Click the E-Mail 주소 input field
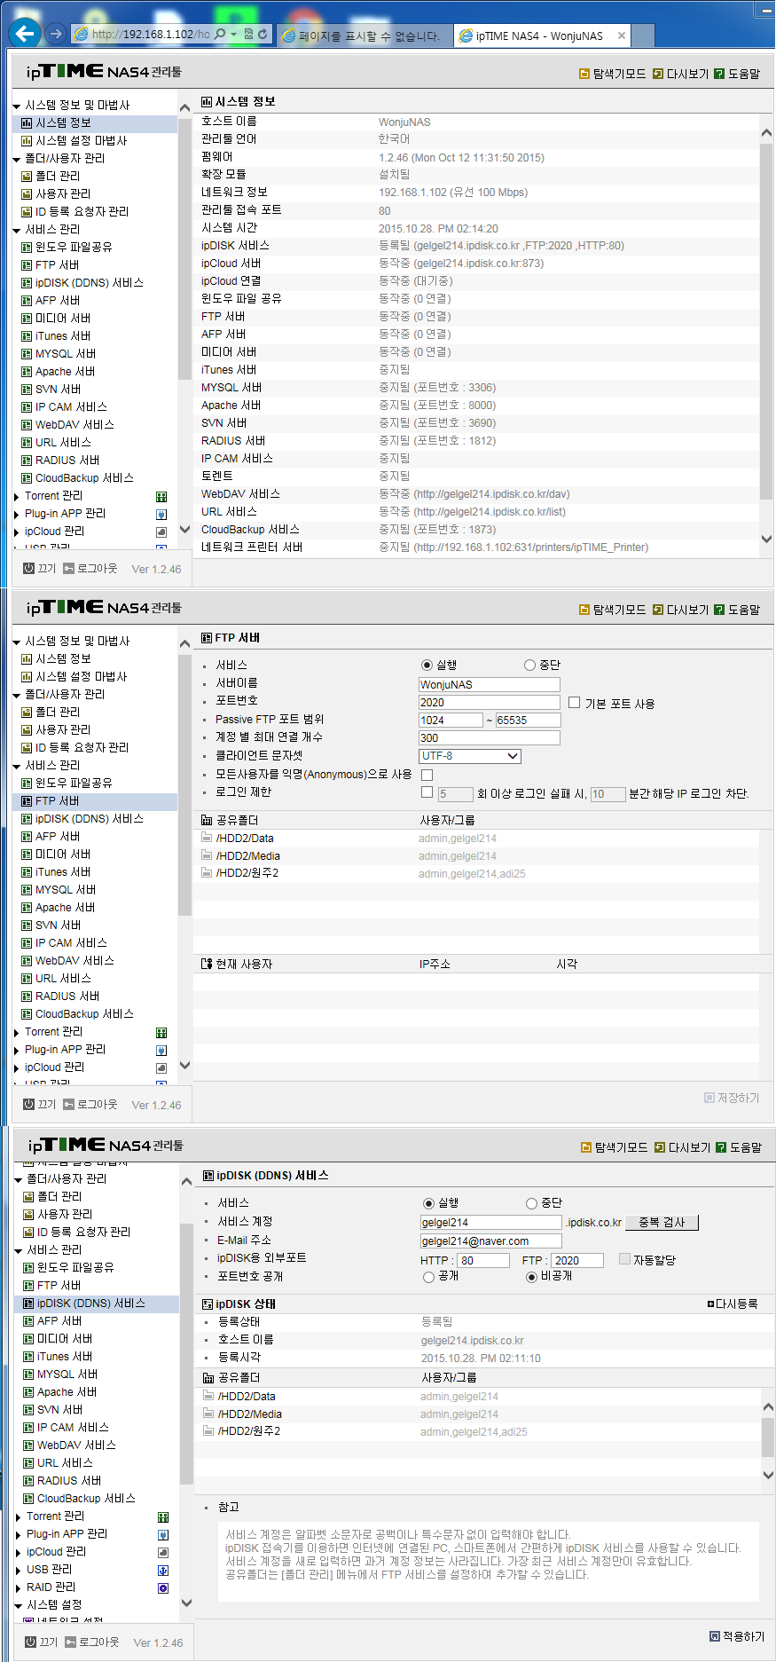The height and width of the screenshot is (1662, 776). (x=490, y=1241)
